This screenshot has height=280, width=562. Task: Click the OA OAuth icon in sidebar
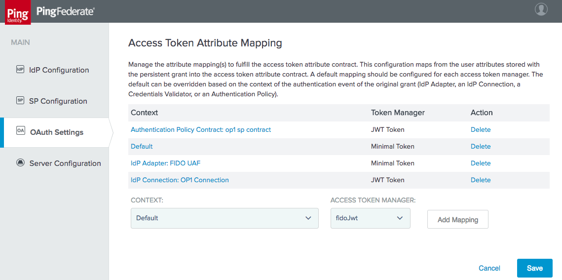[x=20, y=131]
